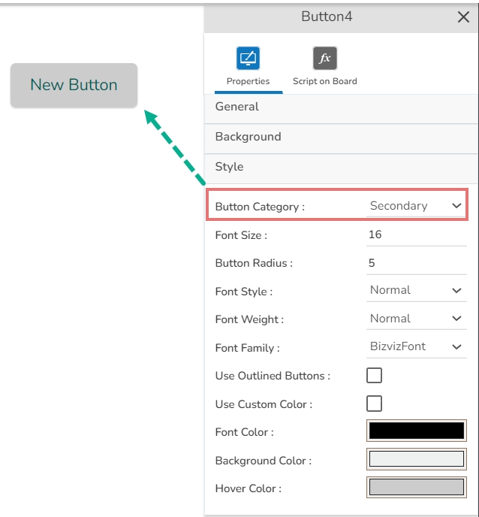Click the Properties monitor icon
The image size is (479, 517).
click(x=249, y=58)
